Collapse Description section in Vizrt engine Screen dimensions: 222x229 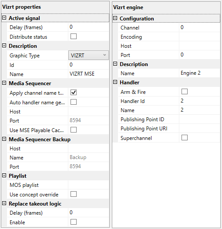pyautogui.click(x=115, y=64)
